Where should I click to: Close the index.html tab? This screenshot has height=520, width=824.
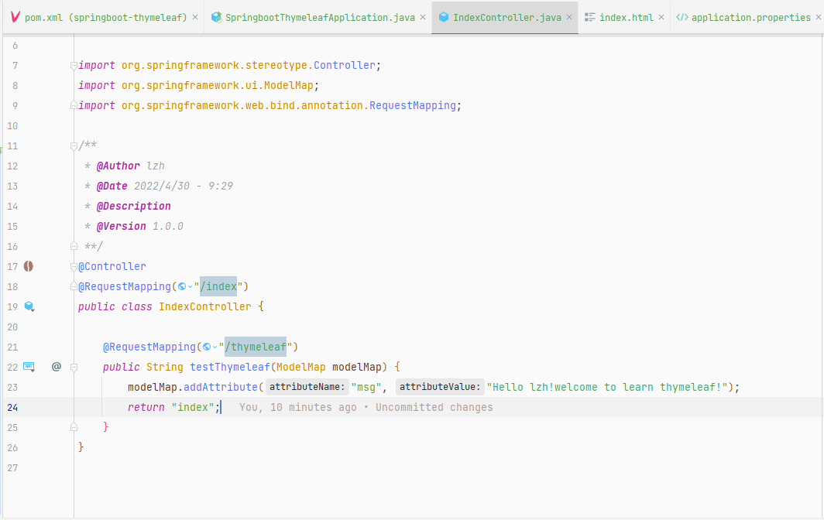pos(661,17)
